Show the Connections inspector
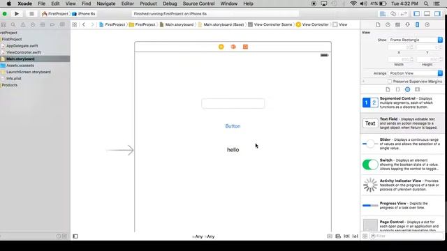Screen dimensions: 447x251 click(x=427, y=25)
